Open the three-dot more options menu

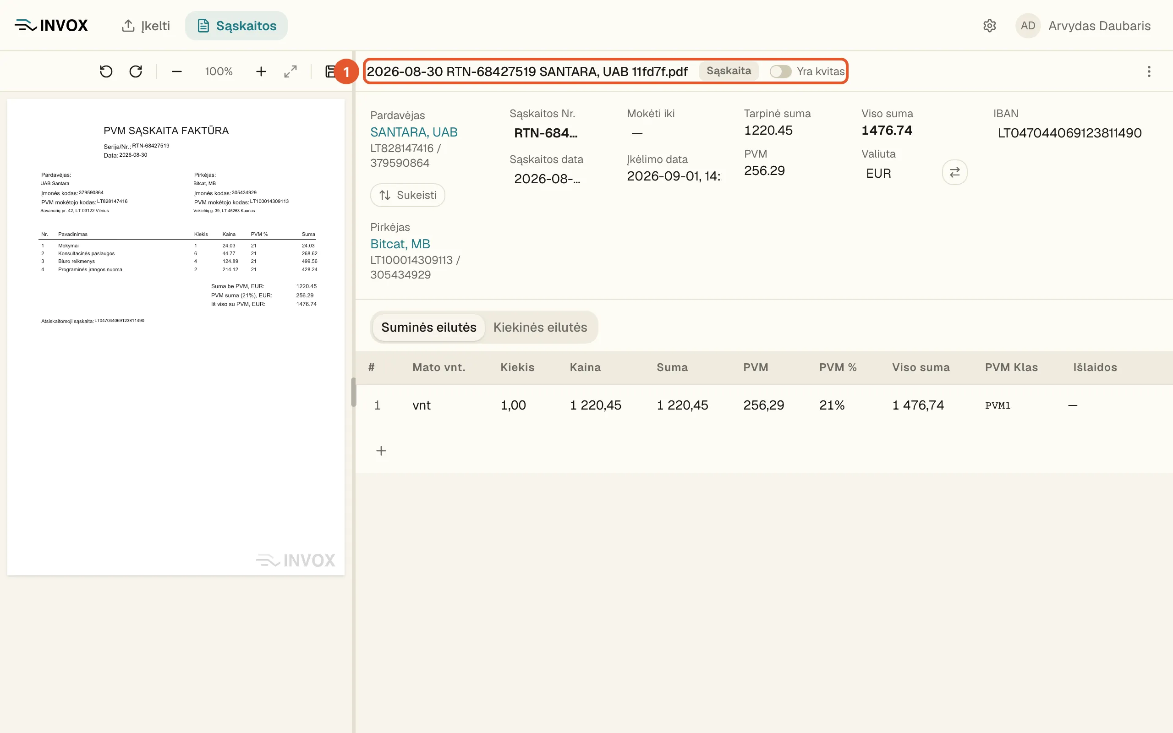pos(1149,72)
